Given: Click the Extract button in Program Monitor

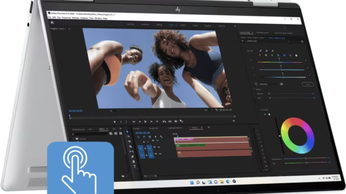Looking at the screenshot, I should tap(170, 121).
